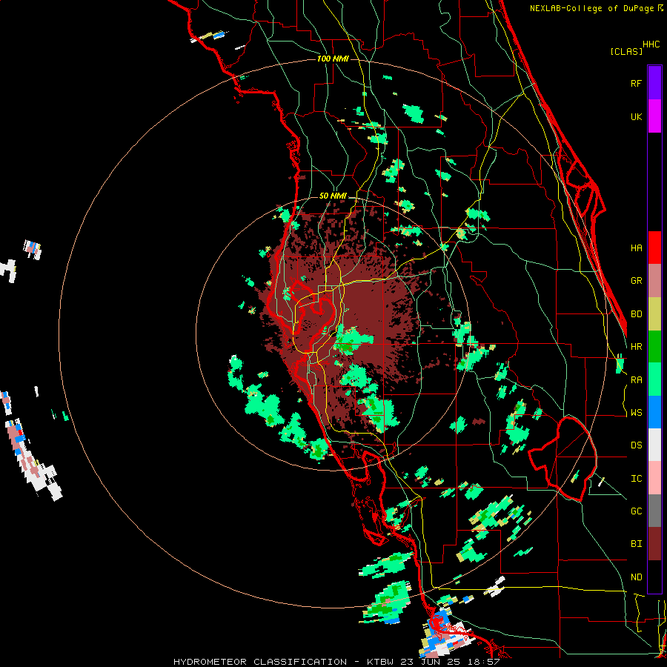Click the KTBW radar site identifier
This screenshot has width=667, height=667.
(x=381, y=662)
